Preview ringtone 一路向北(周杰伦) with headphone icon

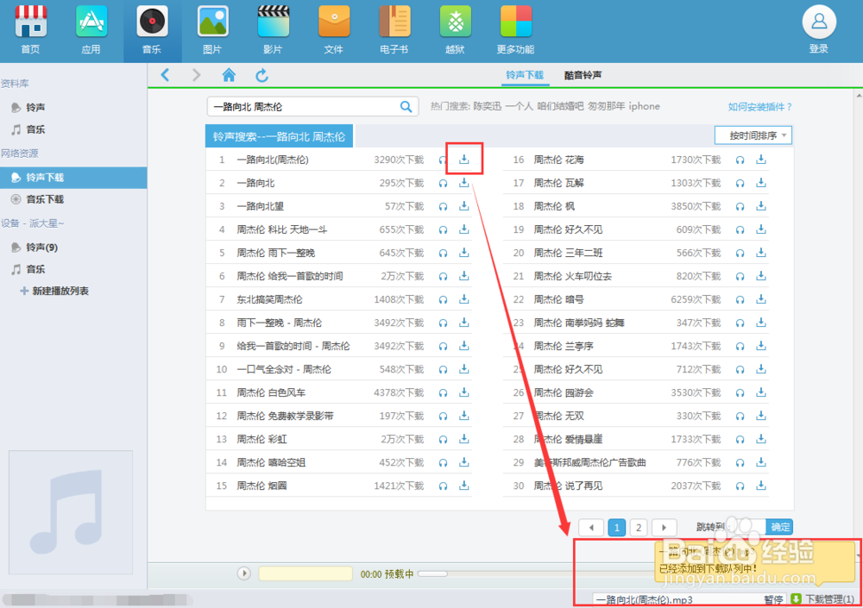tap(443, 160)
